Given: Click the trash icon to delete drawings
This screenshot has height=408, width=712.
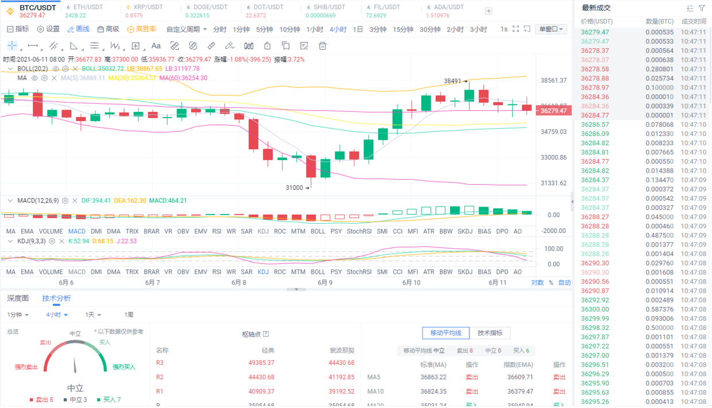Looking at the screenshot, I should click(323, 46).
